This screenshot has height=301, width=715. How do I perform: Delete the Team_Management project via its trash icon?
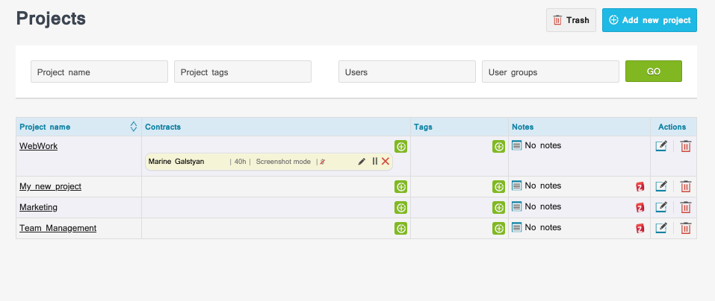pyautogui.click(x=685, y=229)
